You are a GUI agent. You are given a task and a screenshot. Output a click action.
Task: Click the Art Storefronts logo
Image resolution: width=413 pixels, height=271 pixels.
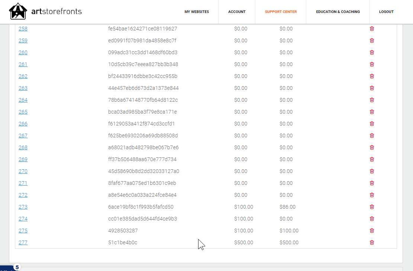(45, 12)
